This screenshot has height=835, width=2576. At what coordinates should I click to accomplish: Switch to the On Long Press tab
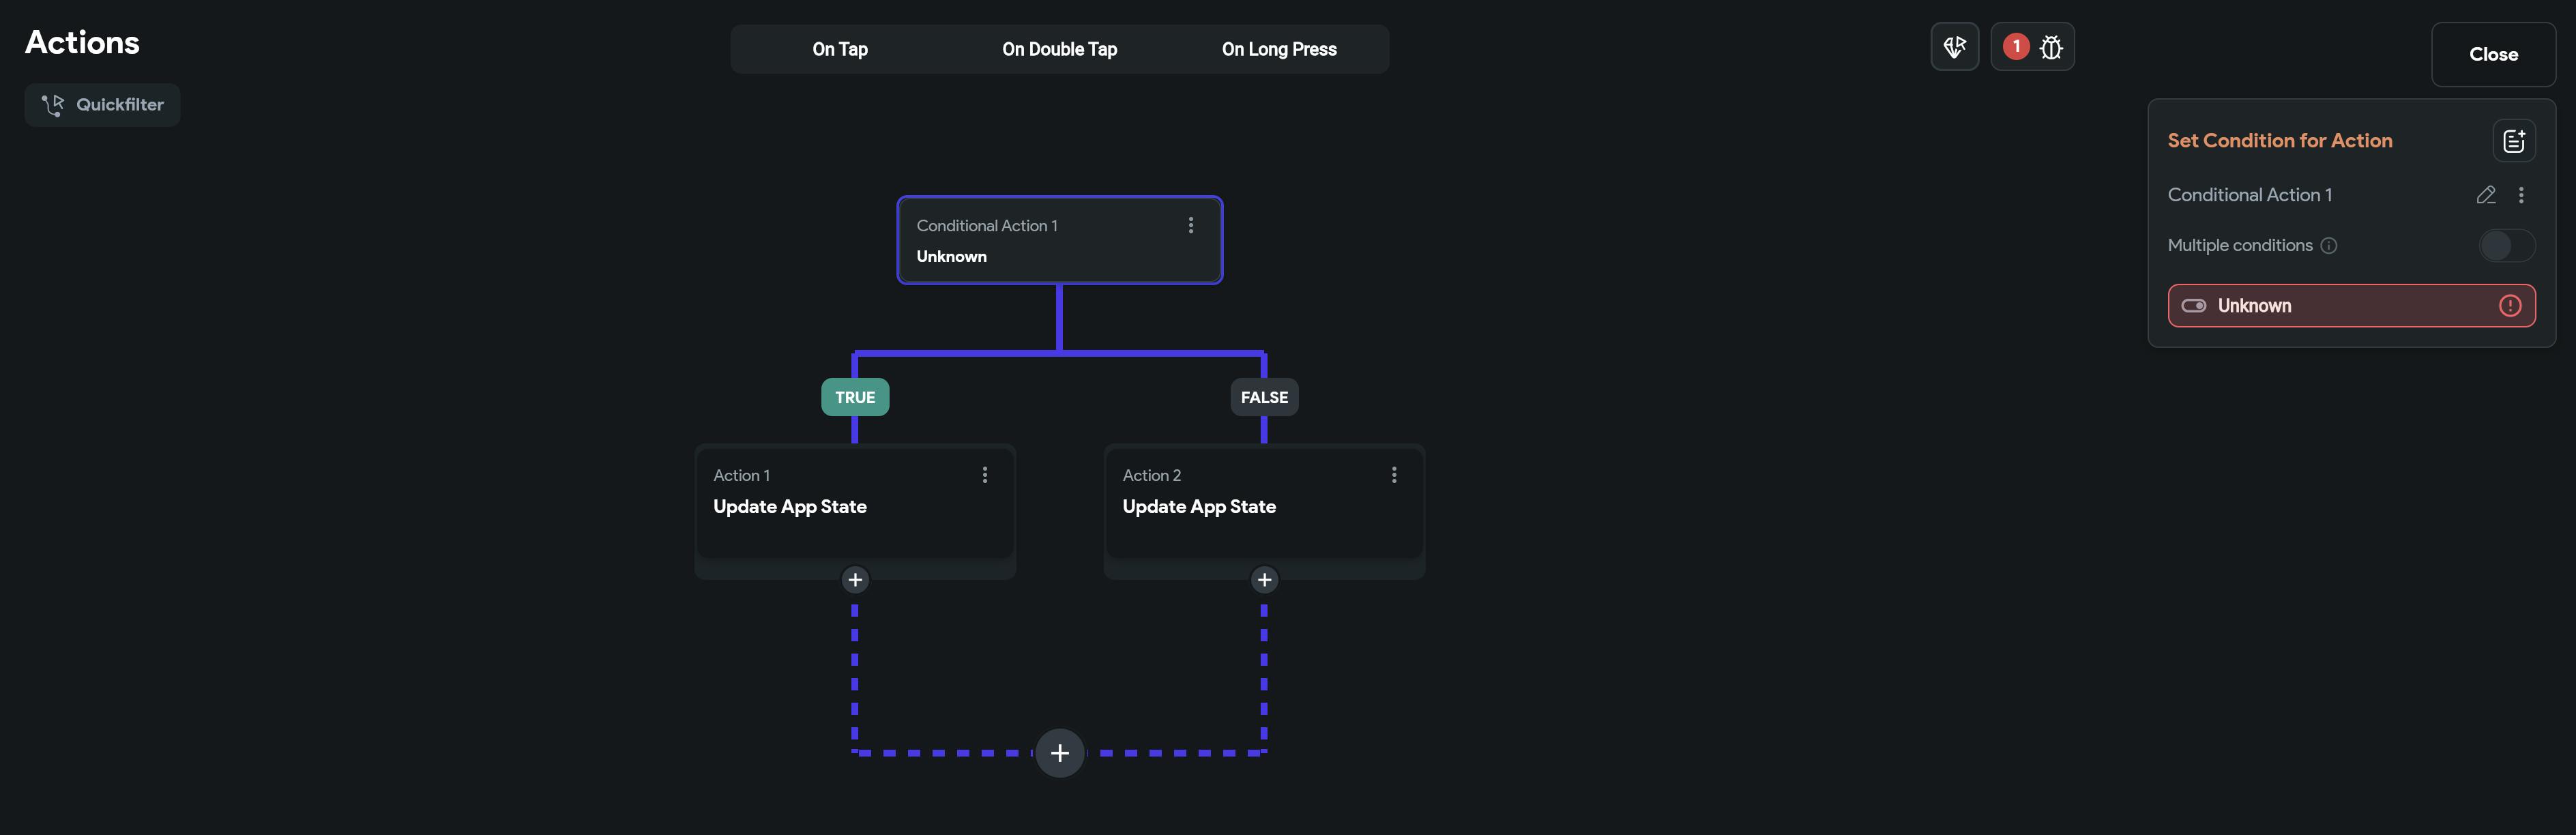tap(1279, 49)
